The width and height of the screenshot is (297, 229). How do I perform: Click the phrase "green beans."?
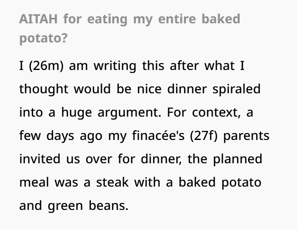pos(88,207)
